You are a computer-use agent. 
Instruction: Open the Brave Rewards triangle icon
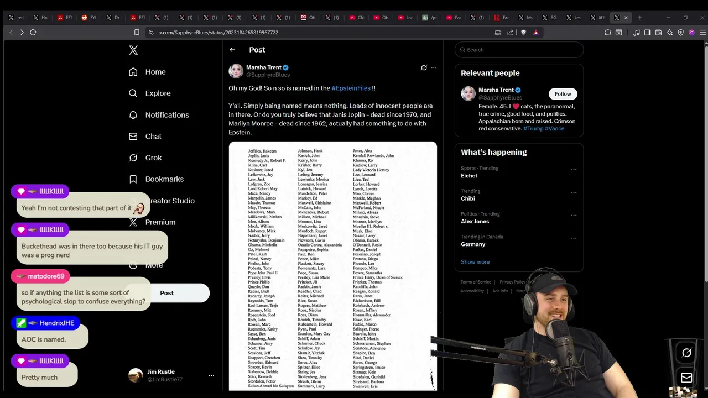[535, 33]
